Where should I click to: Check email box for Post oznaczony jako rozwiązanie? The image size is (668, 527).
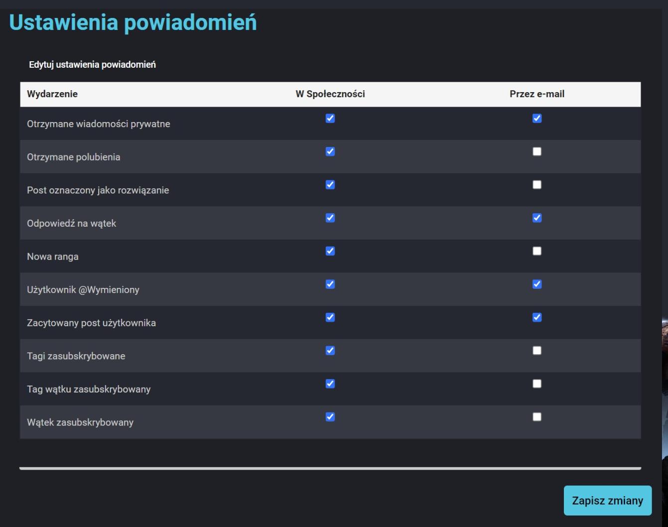coord(537,185)
